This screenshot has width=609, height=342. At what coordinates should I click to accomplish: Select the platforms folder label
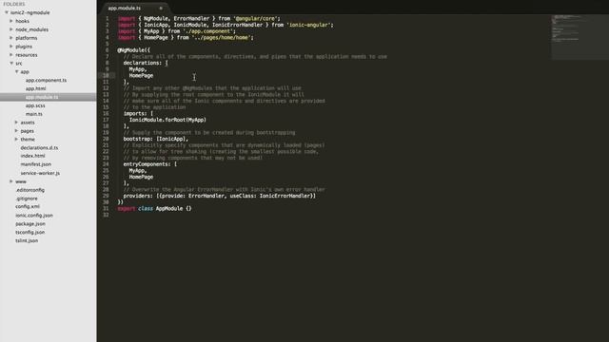27,38
